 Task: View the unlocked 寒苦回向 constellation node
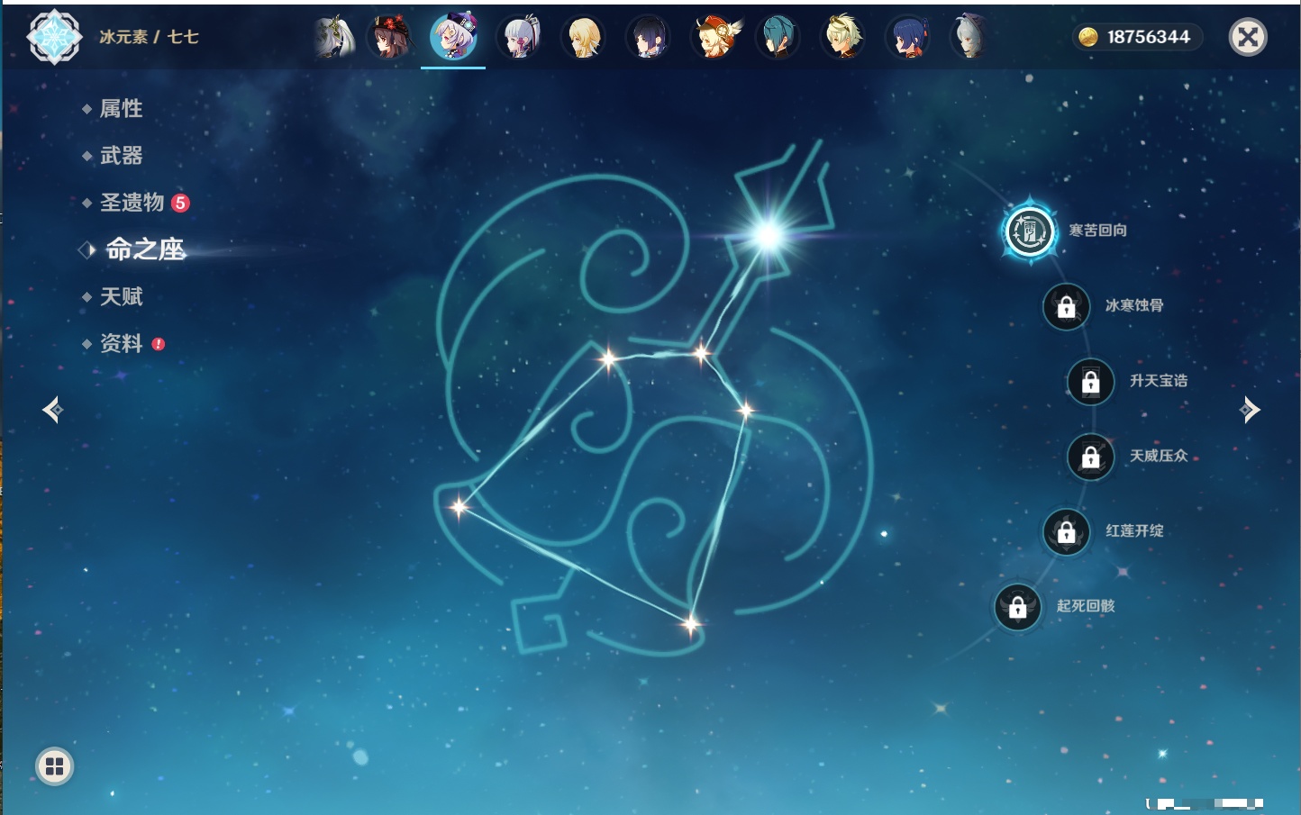(x=1030, y=231)
